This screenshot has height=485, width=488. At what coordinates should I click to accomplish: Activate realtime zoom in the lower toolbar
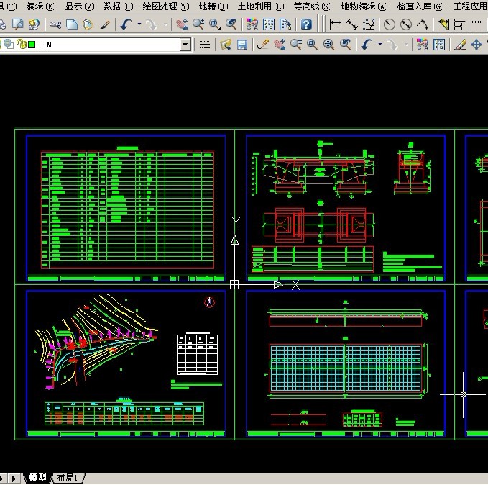coord(296,45)
